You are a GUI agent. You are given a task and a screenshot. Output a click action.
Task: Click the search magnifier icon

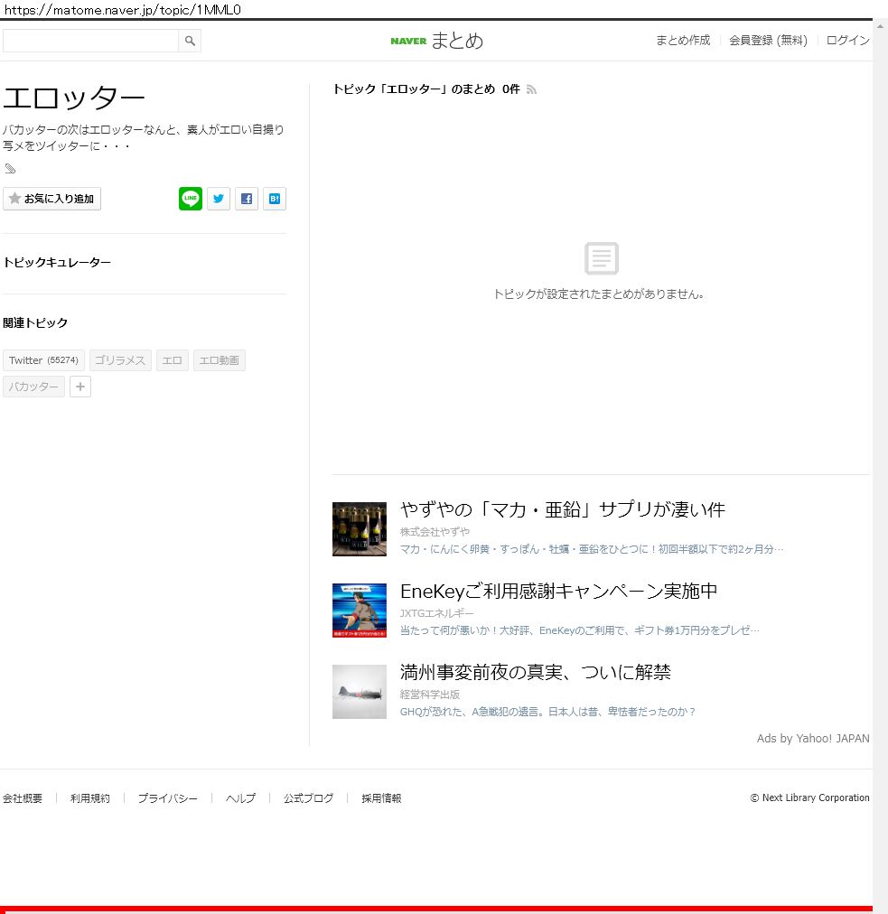click(x=190, y=41)
